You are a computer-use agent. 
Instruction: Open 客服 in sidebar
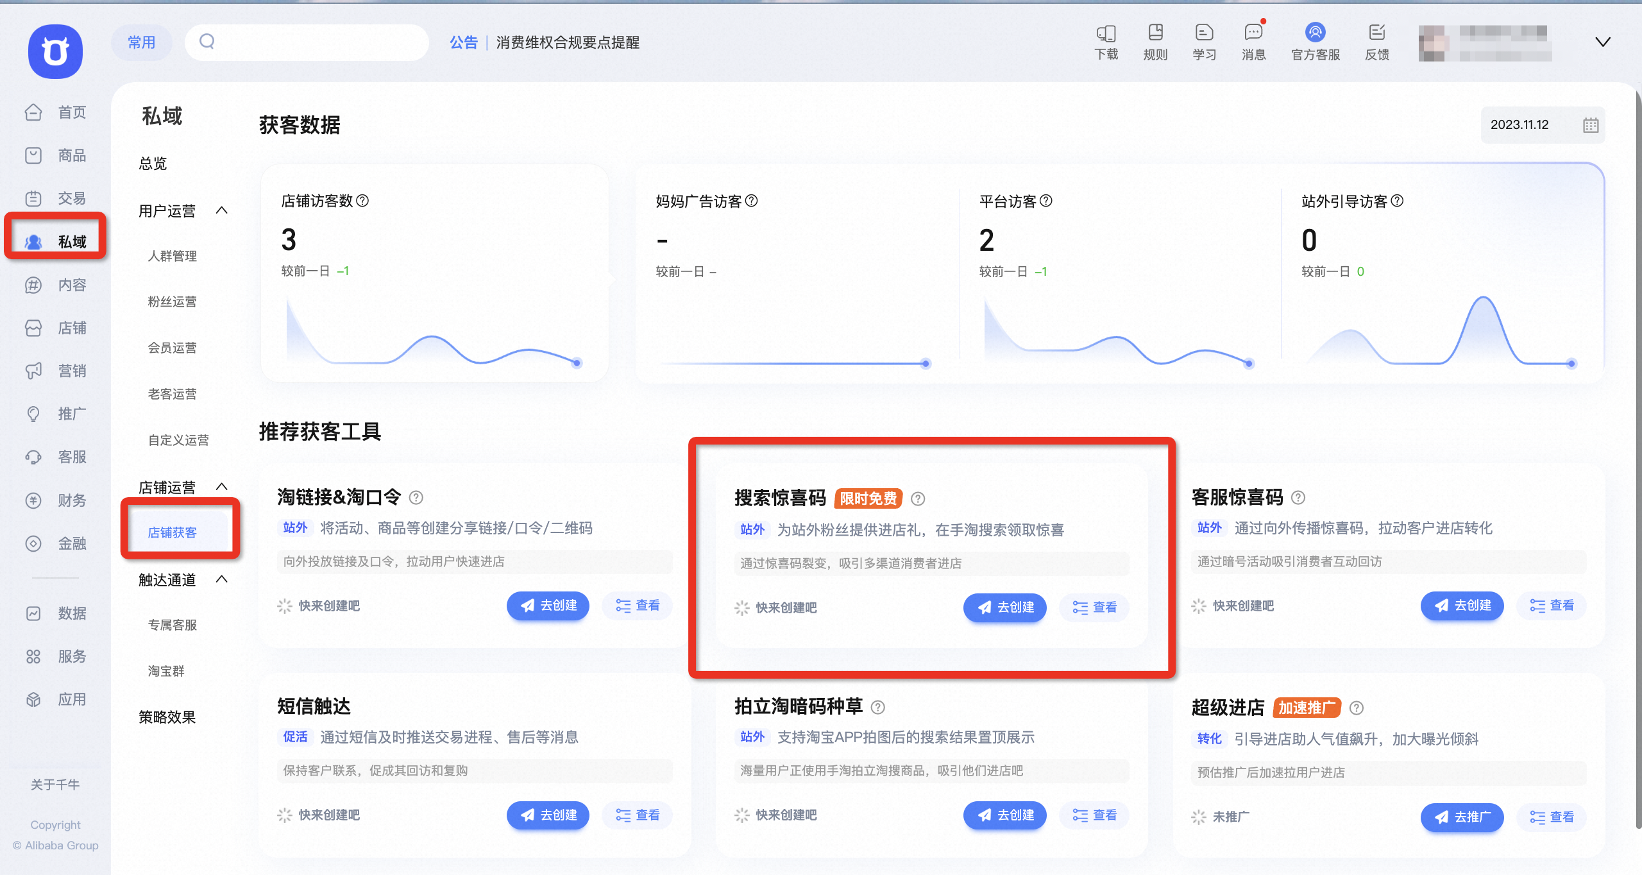55,457
